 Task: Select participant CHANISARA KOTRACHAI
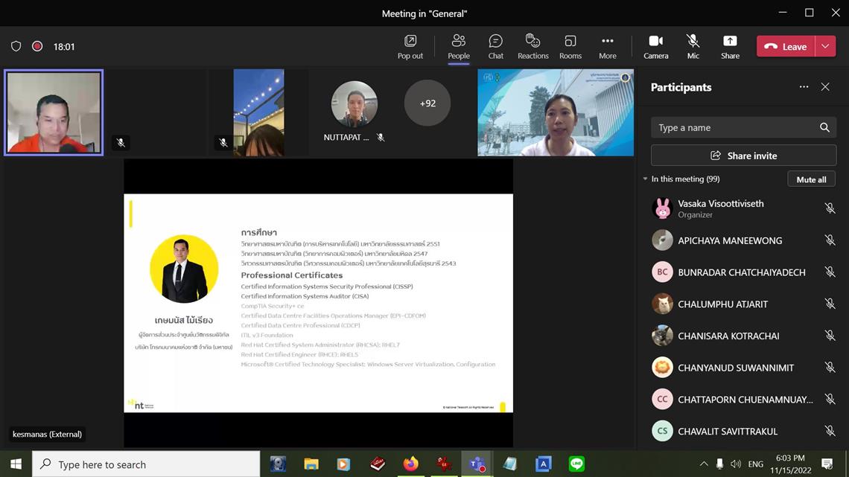coord(728,336)
